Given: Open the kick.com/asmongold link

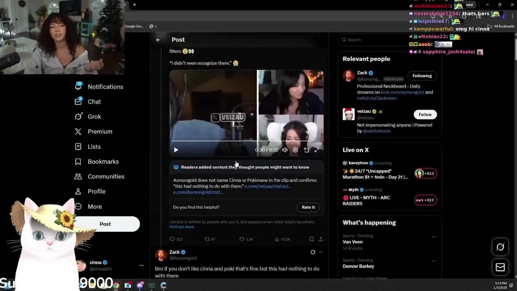Looking at the screenshot, I should click(x=402, y=92).
